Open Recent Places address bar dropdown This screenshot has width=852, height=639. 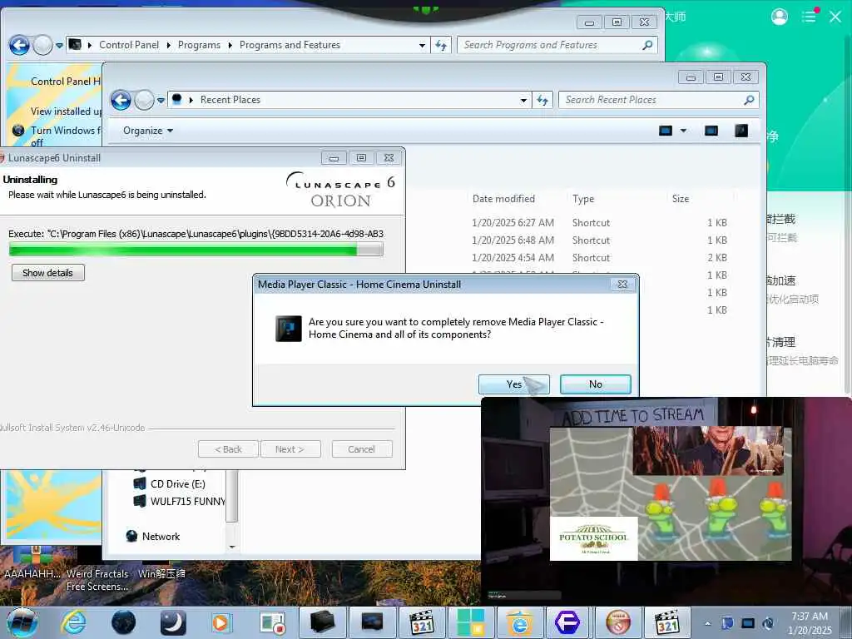click(523, 101)
